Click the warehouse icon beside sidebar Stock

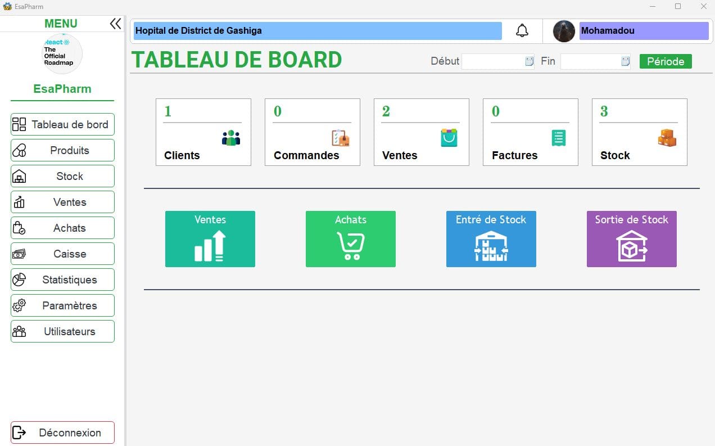19,176
